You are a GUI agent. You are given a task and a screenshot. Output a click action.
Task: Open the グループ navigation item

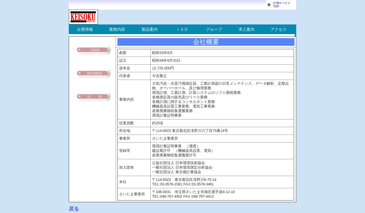pos(214,29)
